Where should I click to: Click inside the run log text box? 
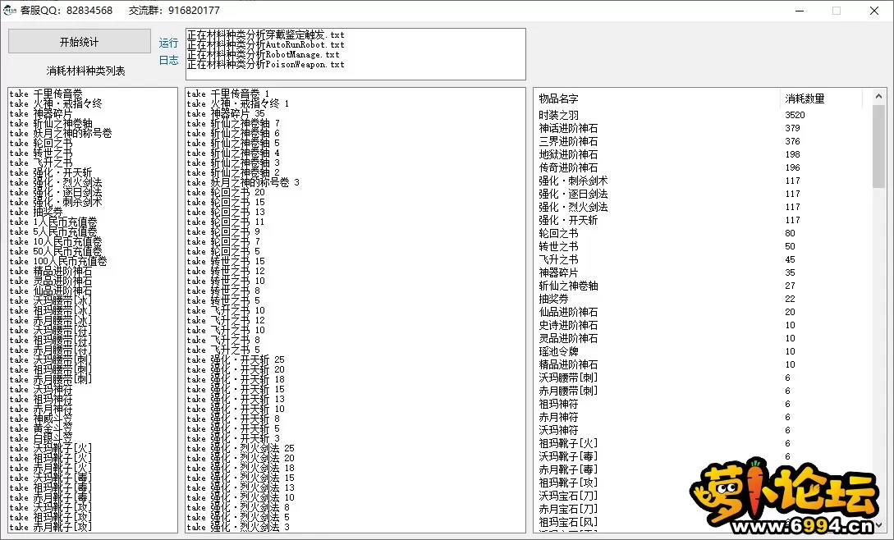(355, 54)
